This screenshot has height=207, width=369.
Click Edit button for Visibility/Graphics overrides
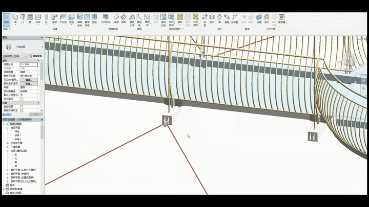coord(29,80)
